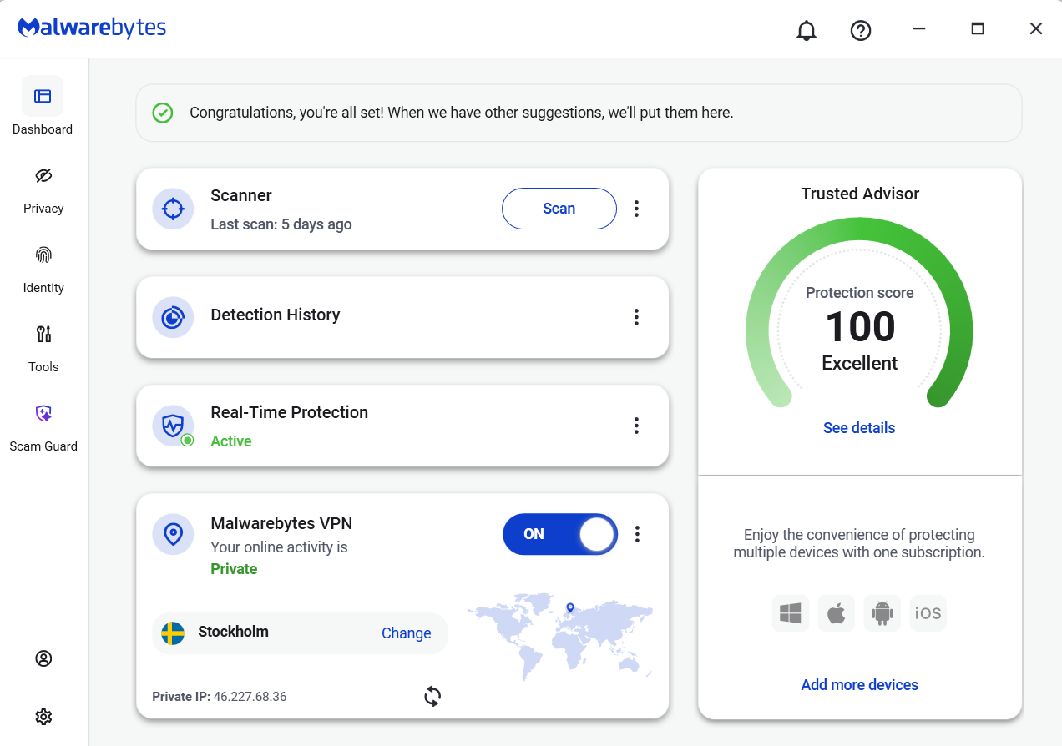Turn off the Malwarebytes VPN switch

[560, 534]
